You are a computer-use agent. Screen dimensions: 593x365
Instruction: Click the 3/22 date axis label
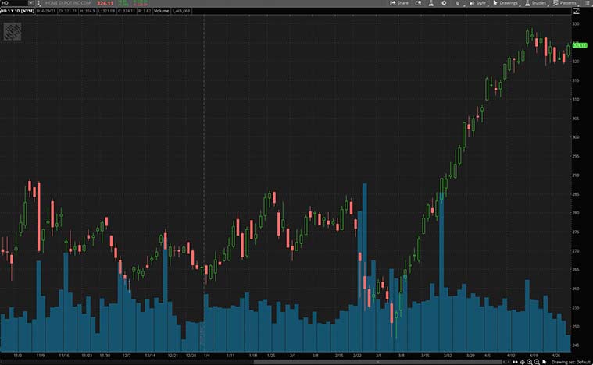click(448, 356)
